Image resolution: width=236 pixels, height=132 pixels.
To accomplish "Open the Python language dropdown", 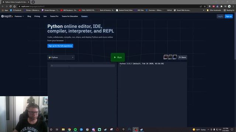I will coord(61,57).
